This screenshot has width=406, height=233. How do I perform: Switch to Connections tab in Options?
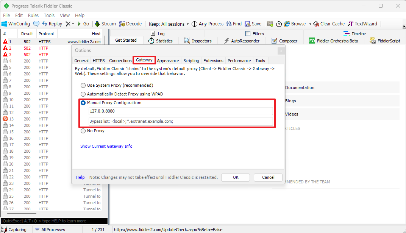(x=120, y=61)
